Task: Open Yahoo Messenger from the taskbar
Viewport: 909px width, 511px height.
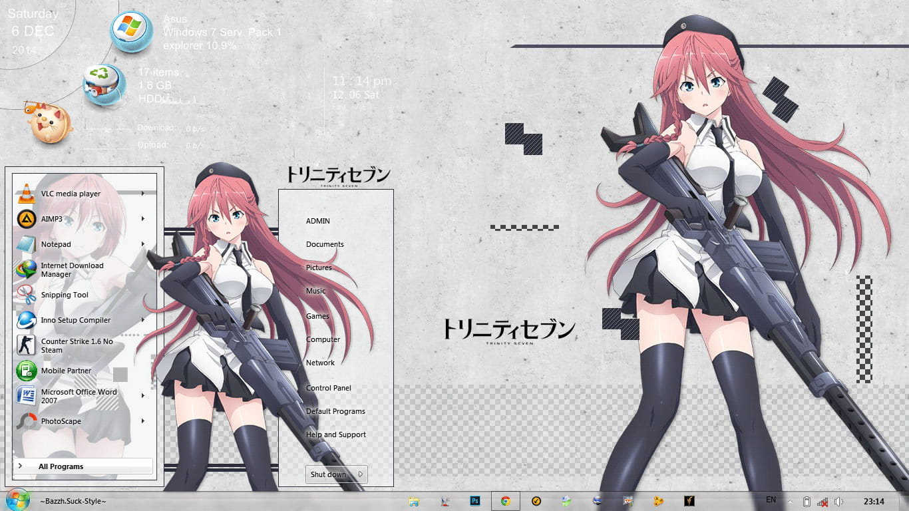Action: click(x=689, y=501)
